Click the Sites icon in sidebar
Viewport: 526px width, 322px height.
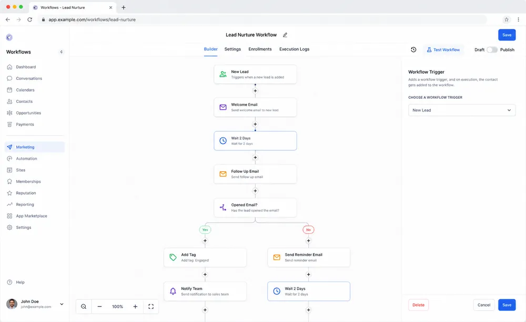coord(9,170)
